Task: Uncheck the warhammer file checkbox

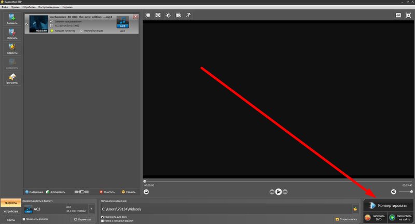Action: click(x=26, y=24)
